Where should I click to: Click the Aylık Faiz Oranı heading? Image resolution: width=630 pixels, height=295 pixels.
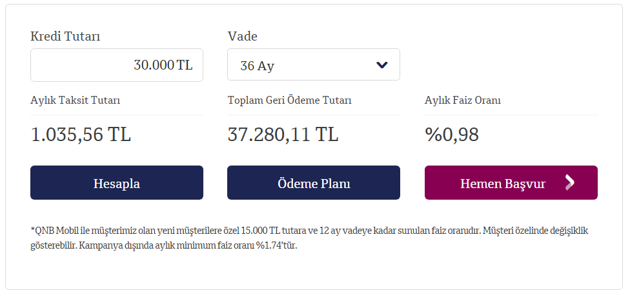tap(462, 100)
